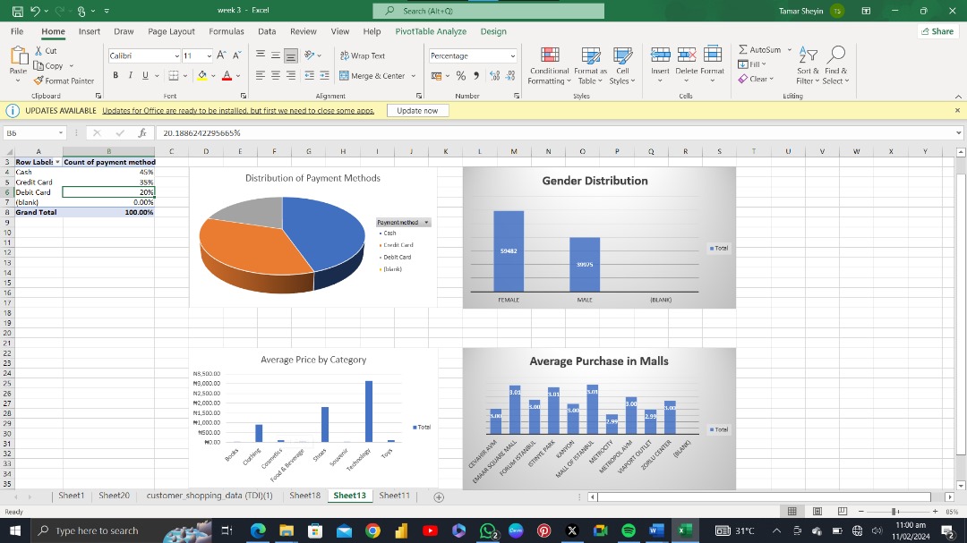Expand the formula bar
Image resolution: width=967 pixels, height=543 pixels.
click(958, 133)
